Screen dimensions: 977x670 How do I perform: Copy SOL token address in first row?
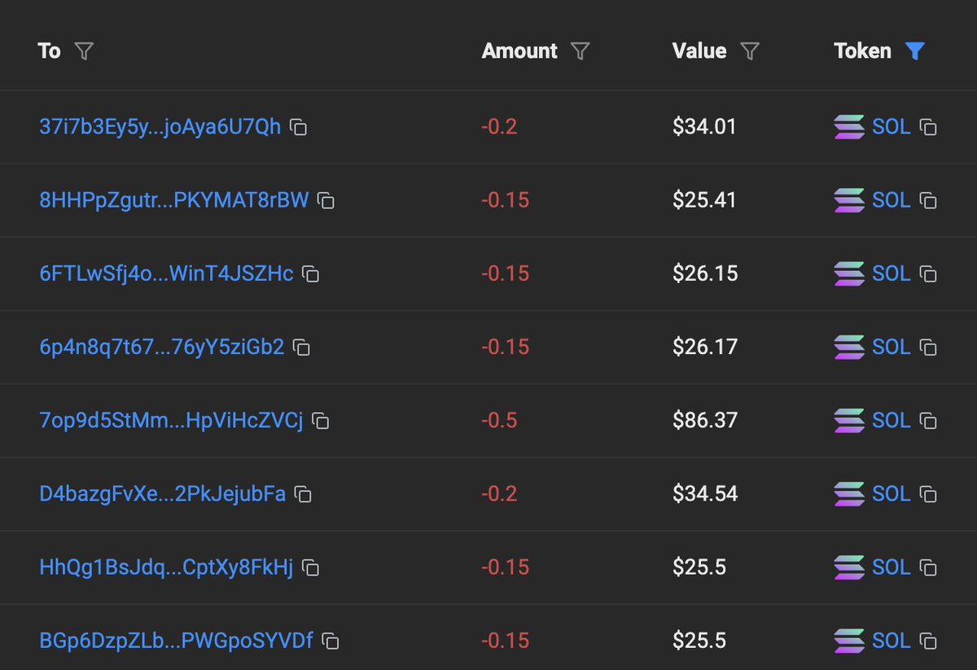tap(928, 128)
